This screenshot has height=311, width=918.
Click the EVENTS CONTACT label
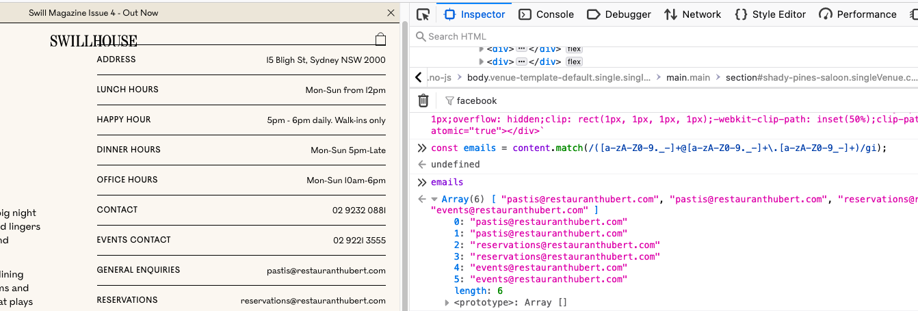(134, 240)
